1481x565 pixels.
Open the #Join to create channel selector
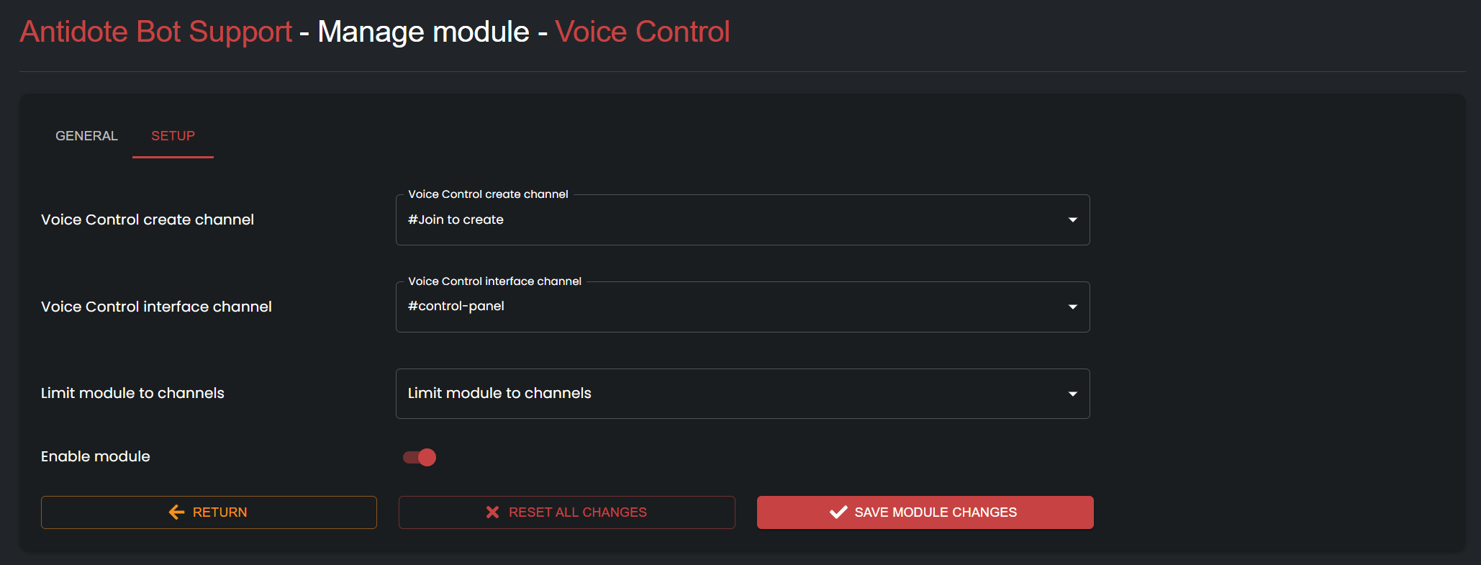(x=743, y=220)
